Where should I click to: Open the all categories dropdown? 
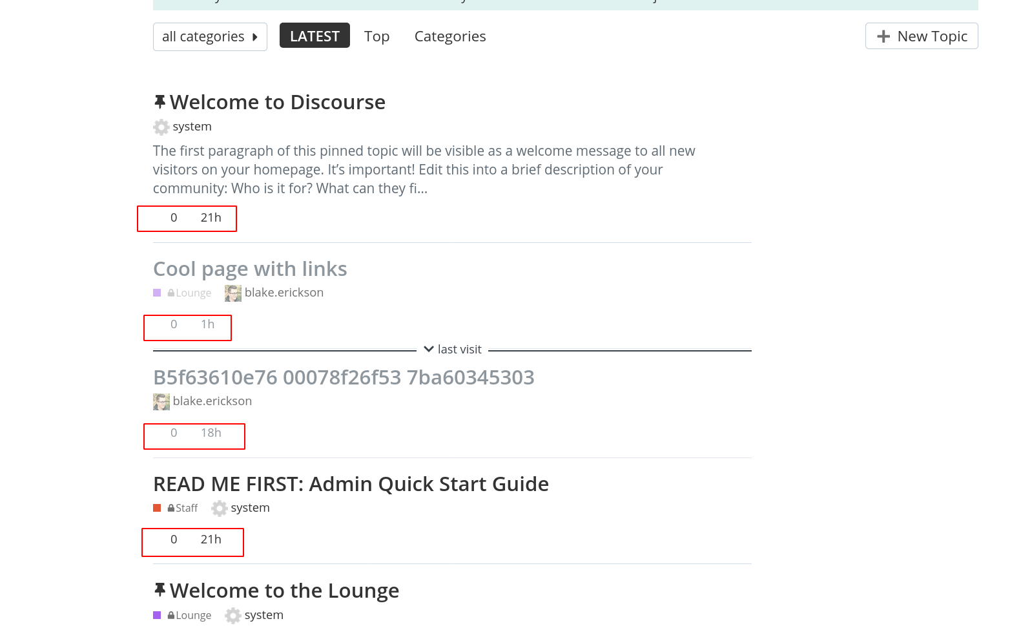click(210, 37)
